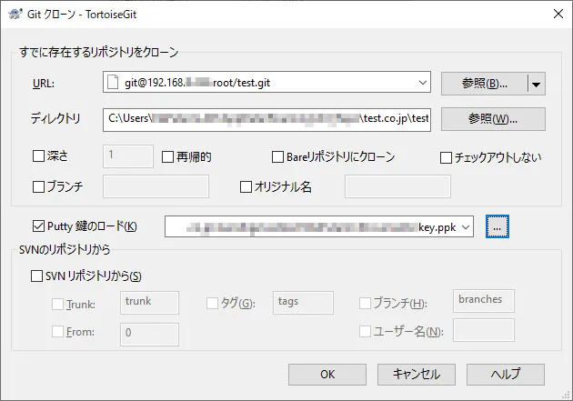Toggle the ブランチ(H) checkbox
This screenshot has width=573, height=401.
tap(365, 303)
